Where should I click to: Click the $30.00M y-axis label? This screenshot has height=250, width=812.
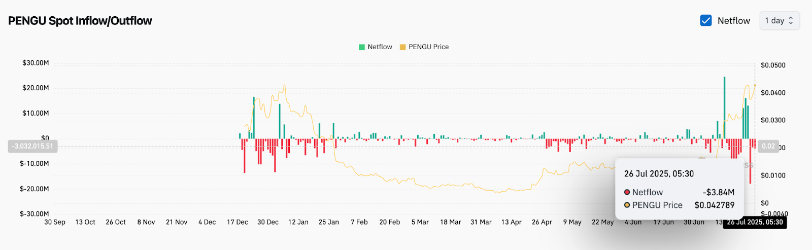pyautogui.click(x=36, y=63)
